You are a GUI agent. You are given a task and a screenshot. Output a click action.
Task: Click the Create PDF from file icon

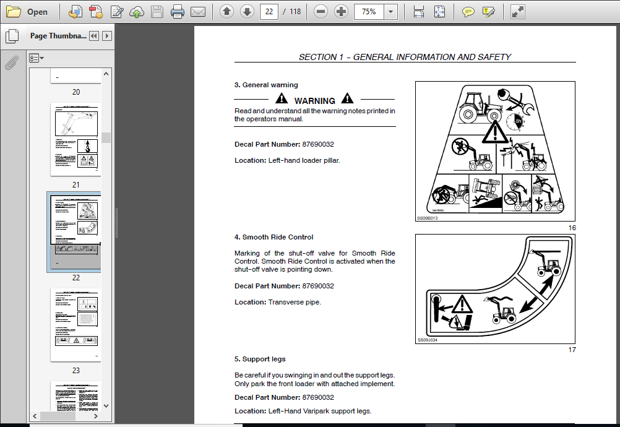[x=75, y=12]
